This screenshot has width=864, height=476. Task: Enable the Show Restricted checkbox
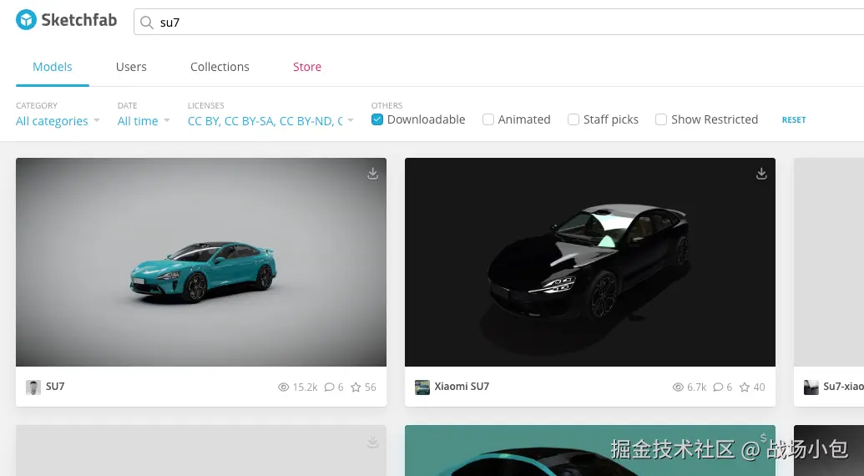661,119
